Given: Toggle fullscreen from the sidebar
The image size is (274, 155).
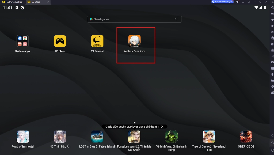Looking at the screenshot, I should click(272, 32).
